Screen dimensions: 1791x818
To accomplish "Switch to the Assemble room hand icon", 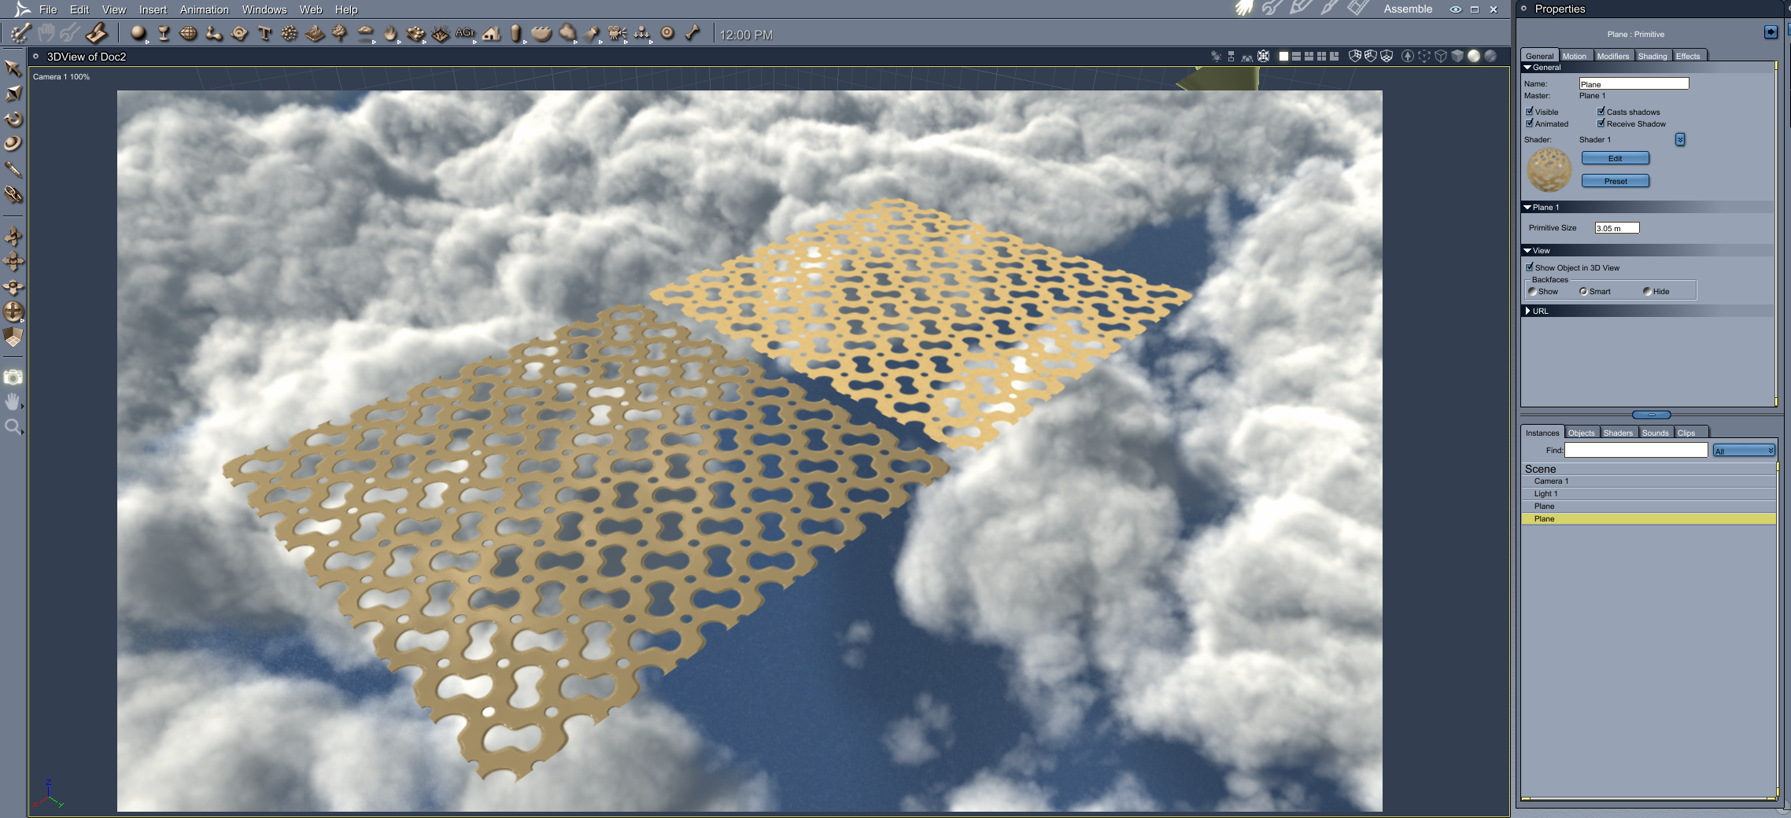I will pos(1244,9).
